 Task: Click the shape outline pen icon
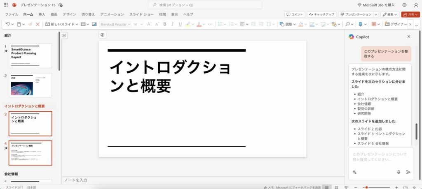click(312, 24)
